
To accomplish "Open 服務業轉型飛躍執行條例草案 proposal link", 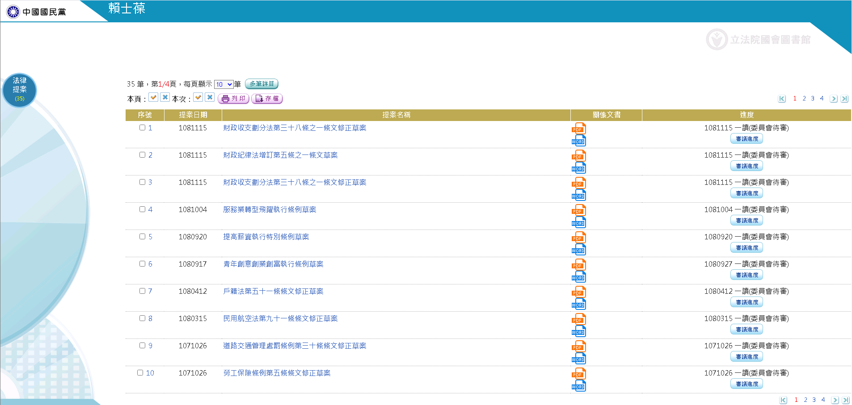I will [270, 209].
